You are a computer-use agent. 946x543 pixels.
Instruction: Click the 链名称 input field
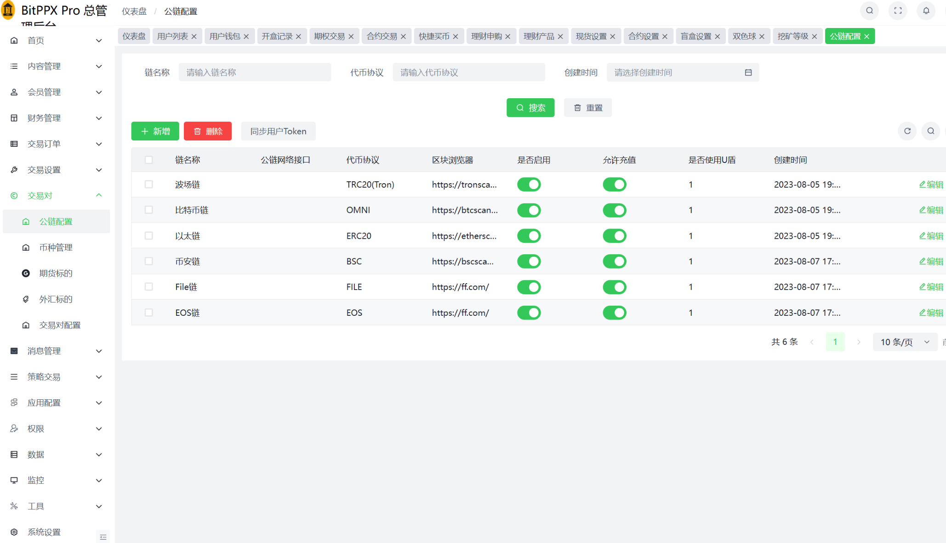255,73
